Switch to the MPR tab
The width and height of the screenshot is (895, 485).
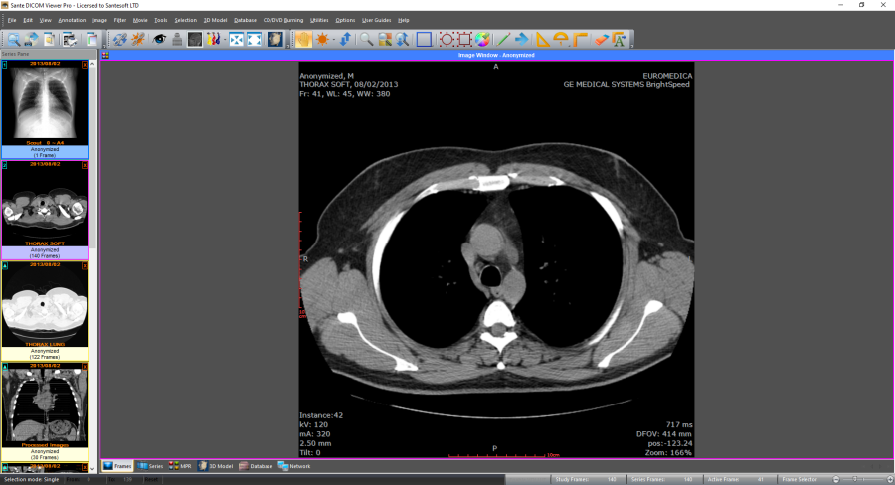(x=181, y=466)
